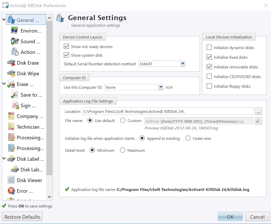Open the Serial Number detection method dropdown

[x=183, y=64]
